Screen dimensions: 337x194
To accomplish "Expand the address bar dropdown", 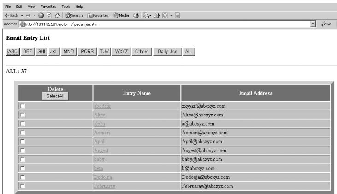I will 313,24.
